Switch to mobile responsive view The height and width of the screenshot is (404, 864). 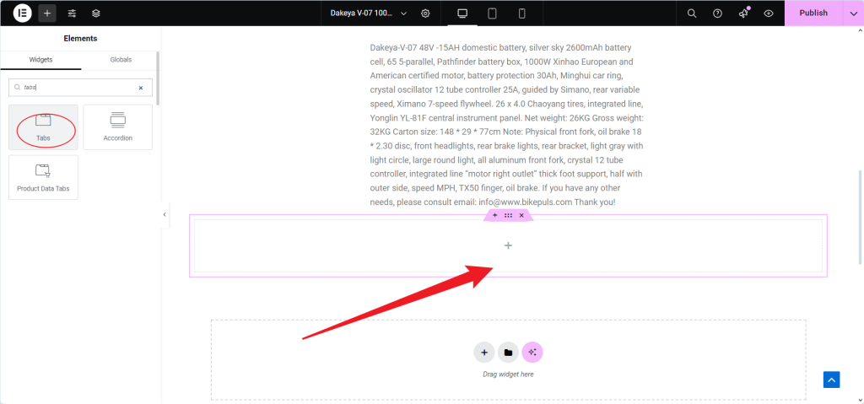click(521, 13)
